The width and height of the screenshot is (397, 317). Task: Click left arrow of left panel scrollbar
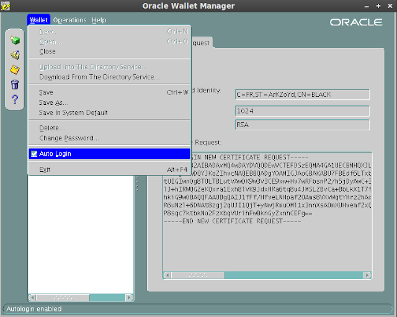[x=32, y=298]
